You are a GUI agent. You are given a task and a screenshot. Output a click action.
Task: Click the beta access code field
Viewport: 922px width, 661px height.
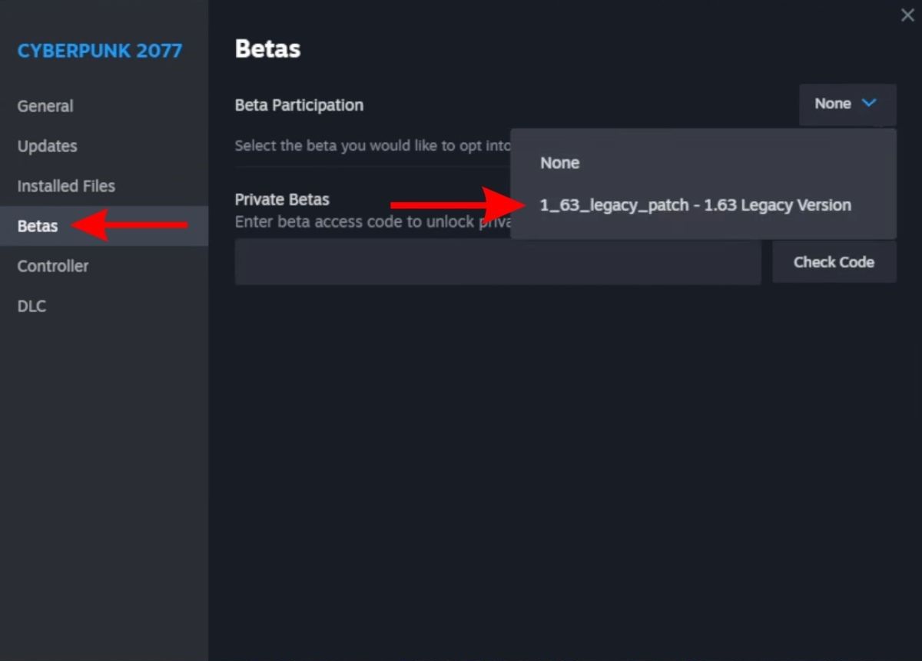click(x=498, y=262)
